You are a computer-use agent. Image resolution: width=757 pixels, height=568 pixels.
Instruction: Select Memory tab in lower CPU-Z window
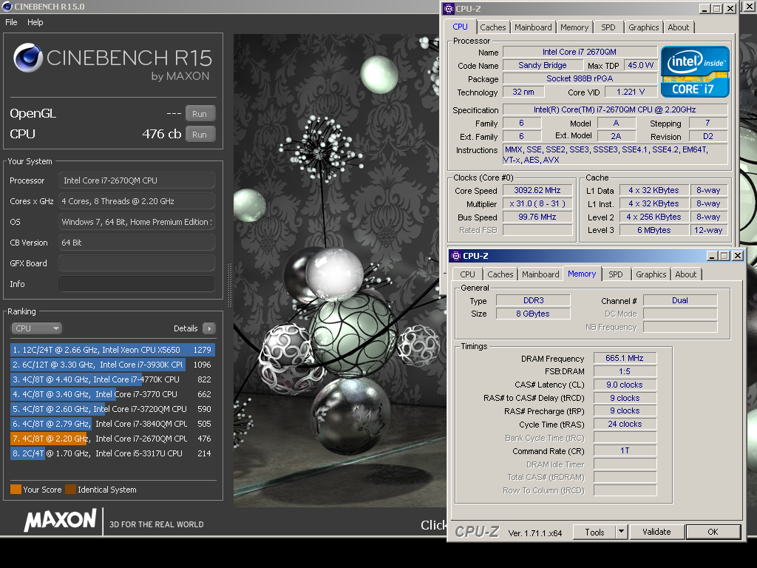(x=582, y=274)
